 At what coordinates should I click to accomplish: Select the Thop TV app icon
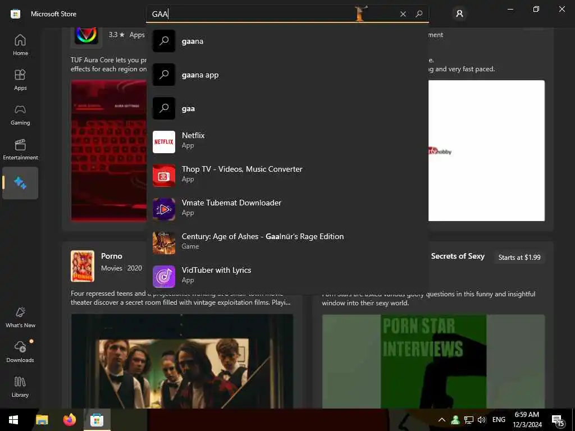click(164, 176)
